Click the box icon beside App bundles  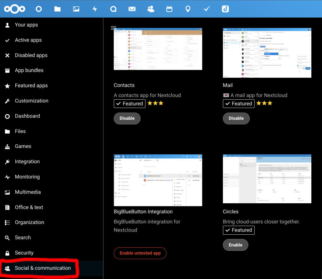coord(8,71)
